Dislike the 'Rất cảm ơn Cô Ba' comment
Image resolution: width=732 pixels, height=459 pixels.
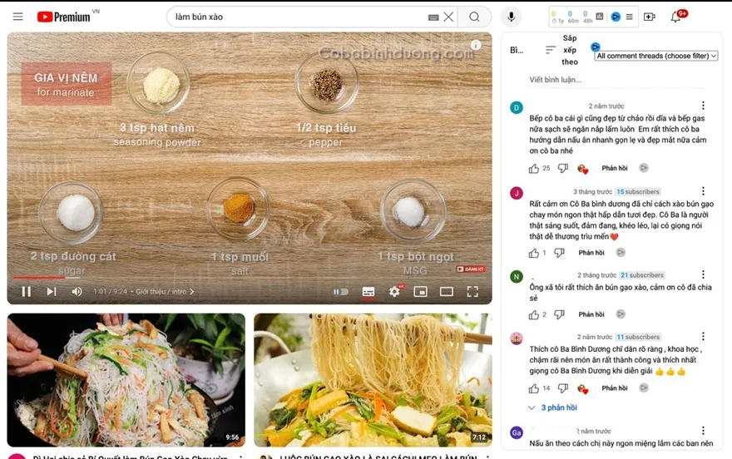[x=559, y=253]
